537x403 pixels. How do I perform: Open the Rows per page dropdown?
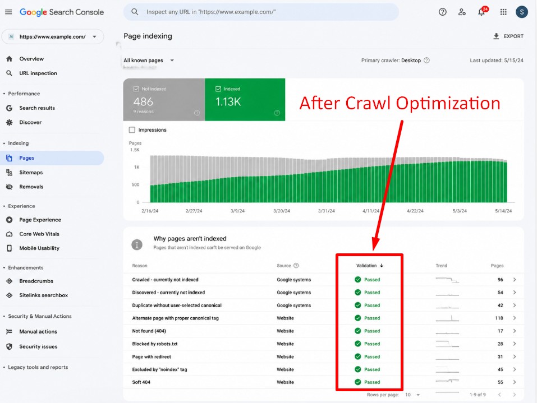[412, 395]
